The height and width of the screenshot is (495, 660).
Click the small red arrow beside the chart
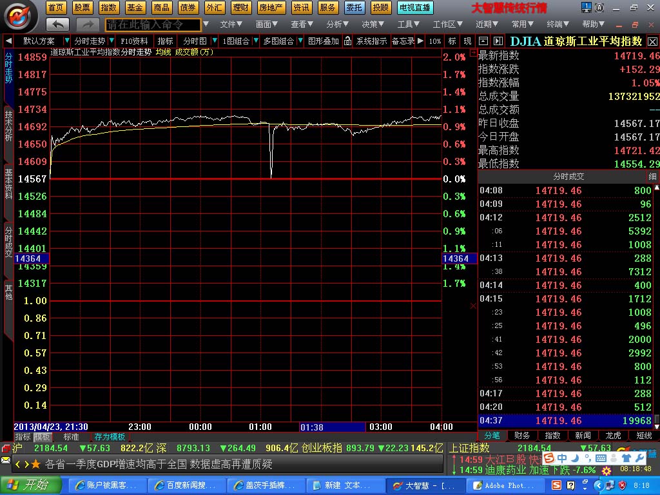(474, 53)
